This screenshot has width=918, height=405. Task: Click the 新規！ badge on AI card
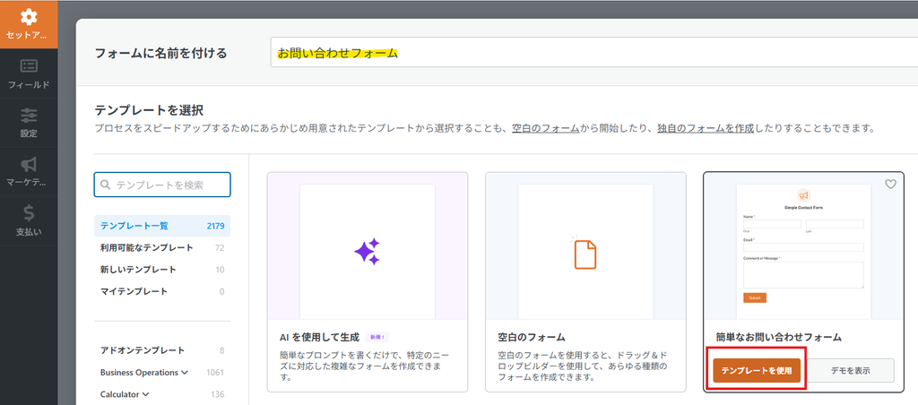pos(377,337)
